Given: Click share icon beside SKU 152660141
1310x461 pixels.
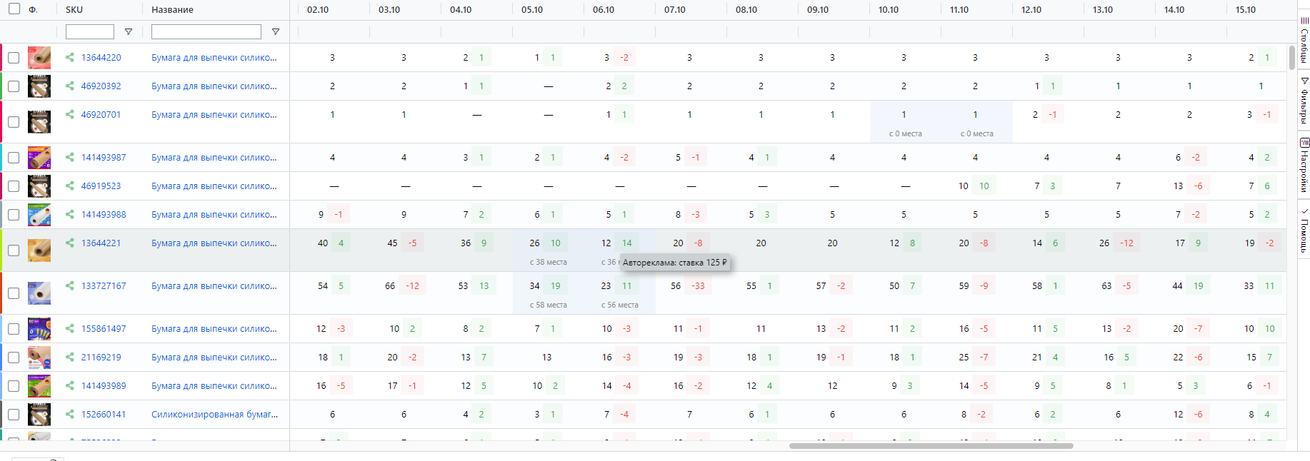Looking at the screenshot, I should coord(70,414).
